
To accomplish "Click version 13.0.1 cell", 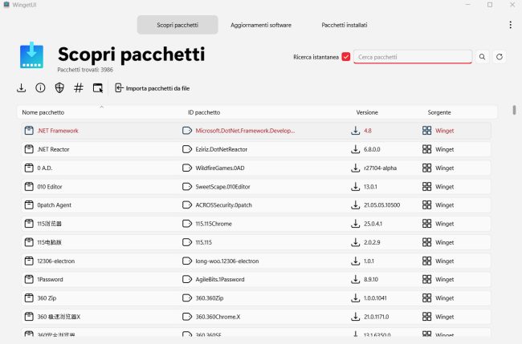I will (370, 187).
